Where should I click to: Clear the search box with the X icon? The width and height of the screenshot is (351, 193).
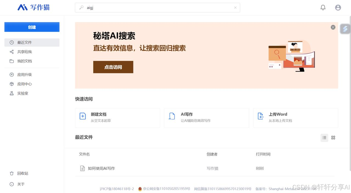tap(235, 8)
